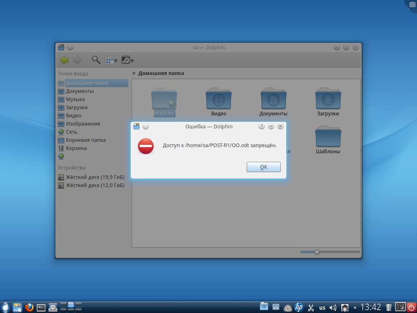Click the Домашняя папка breadcrumb label
This screenshot has width=417, height=313.
[x=161, y=73]
